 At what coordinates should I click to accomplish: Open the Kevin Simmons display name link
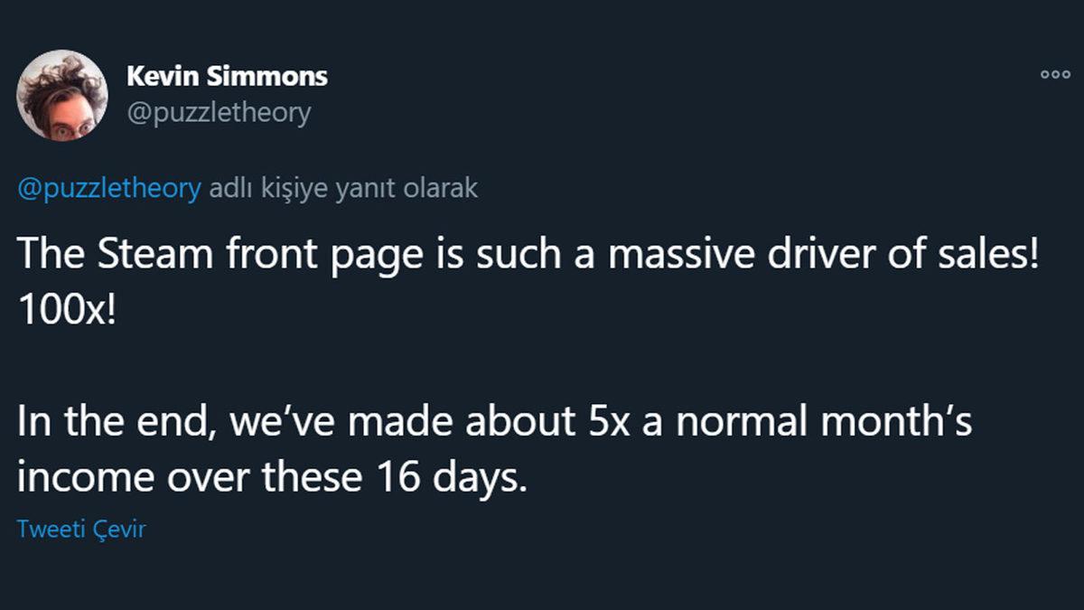click(227, 76)
